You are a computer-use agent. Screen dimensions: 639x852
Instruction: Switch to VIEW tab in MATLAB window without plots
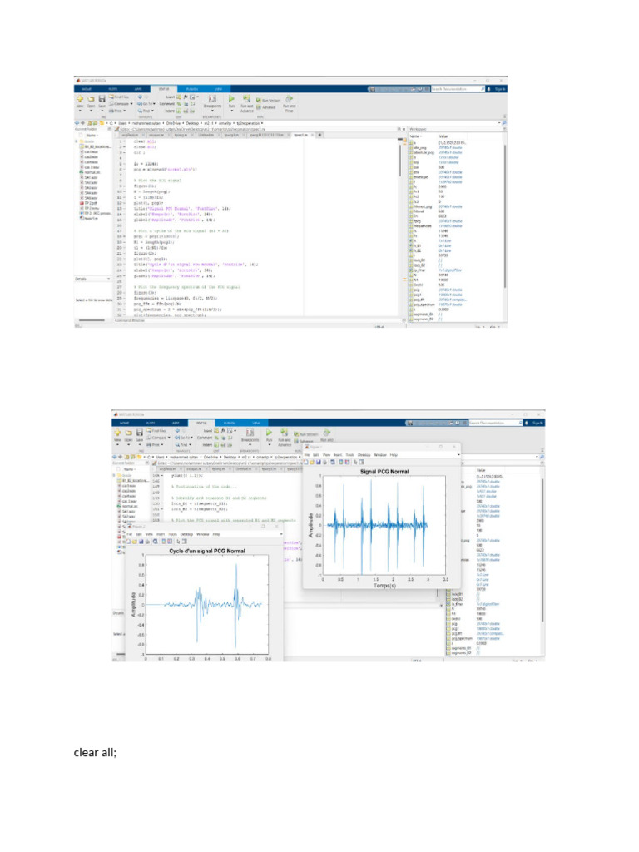coord(219,89)
